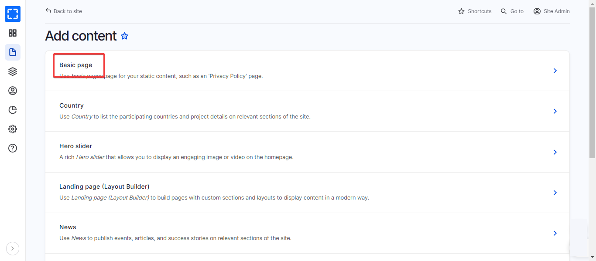
Task: Choose the Landing page (Layout Builder) content type
Action: (x=104, y=186)
